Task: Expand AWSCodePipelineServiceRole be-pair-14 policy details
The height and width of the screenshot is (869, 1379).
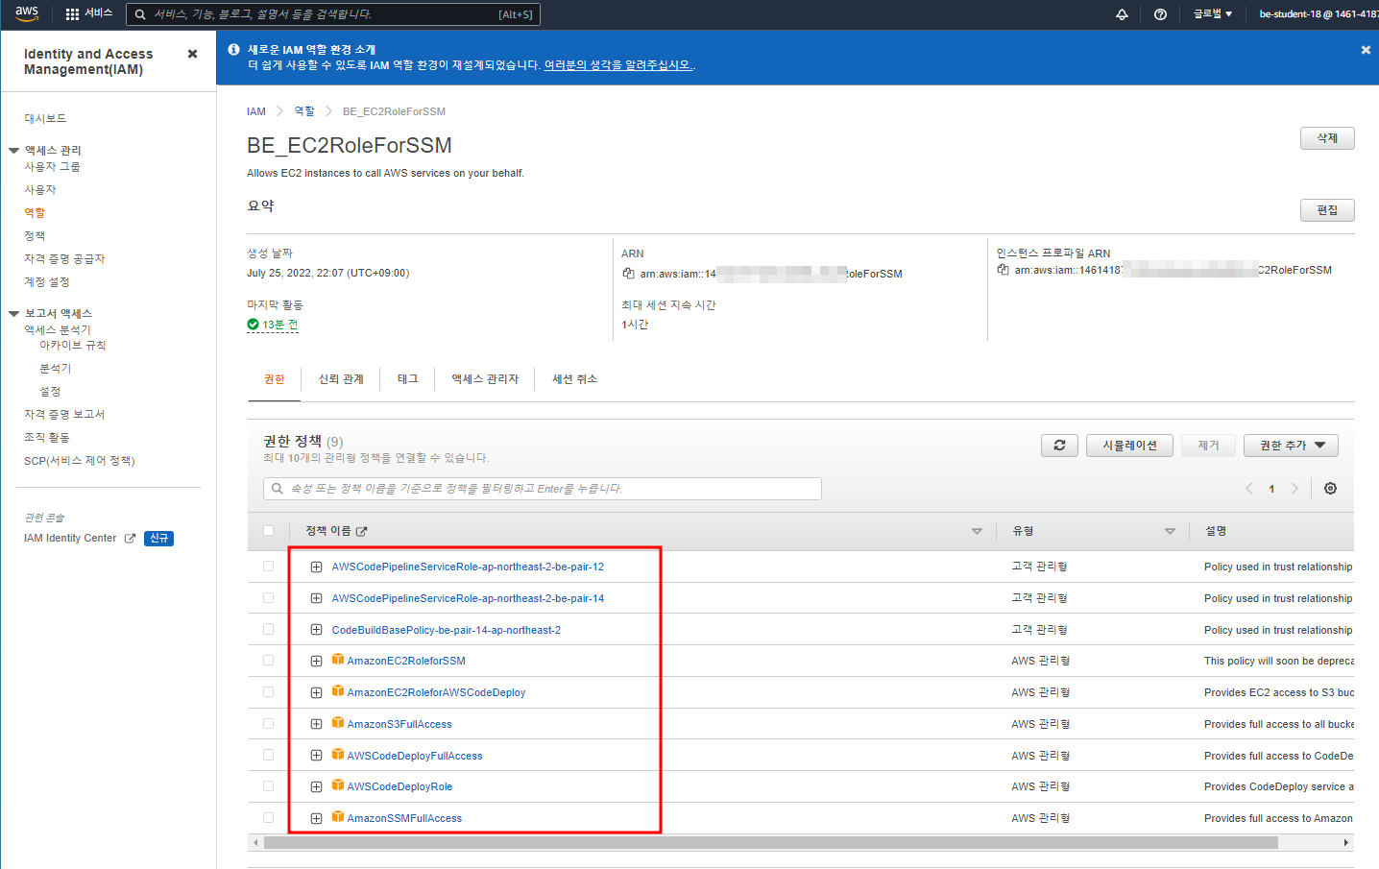Action: pyautogui.click(x=316, y=599)
